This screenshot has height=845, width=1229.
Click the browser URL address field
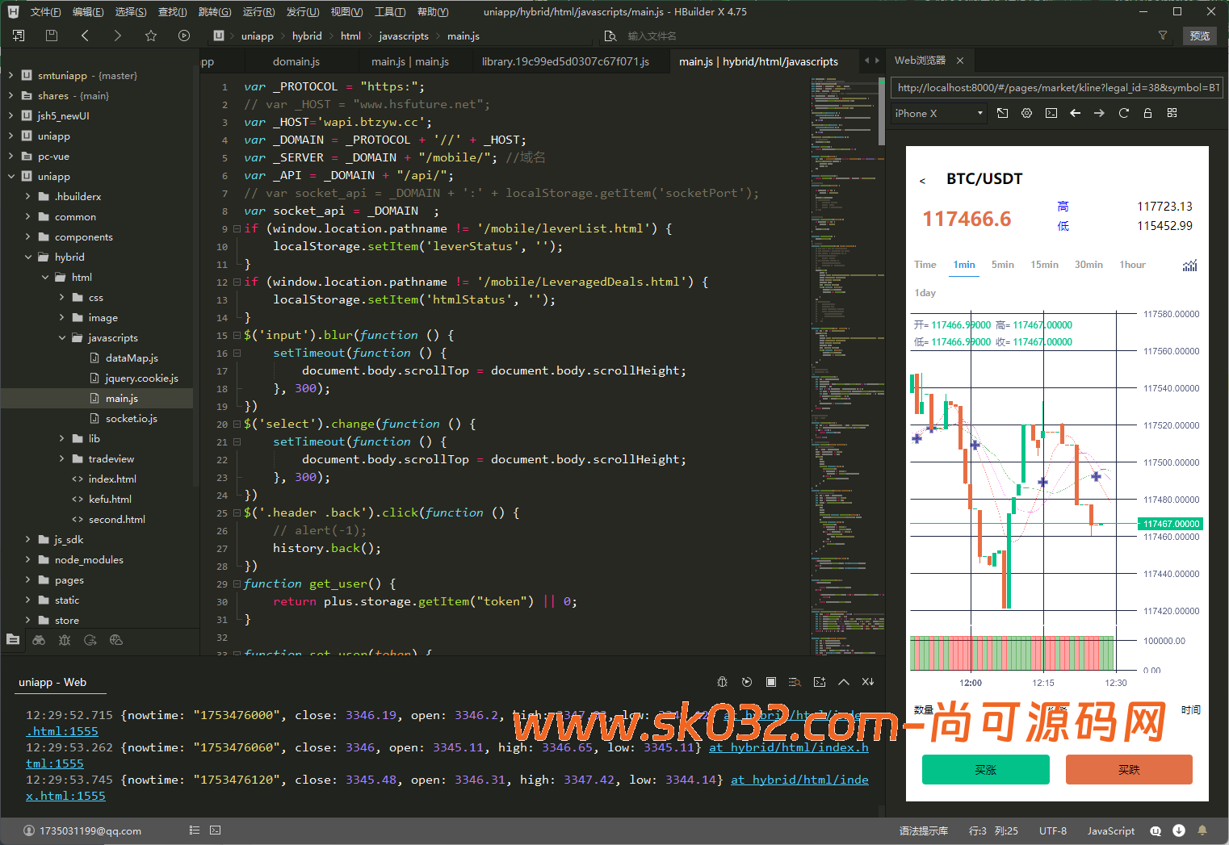(1057, 88)
